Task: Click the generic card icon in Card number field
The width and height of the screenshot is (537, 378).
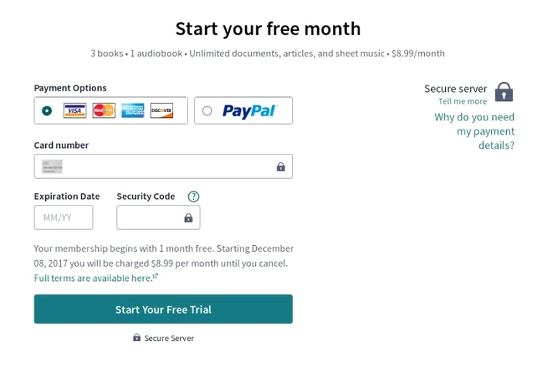Action: coord(52,167)
